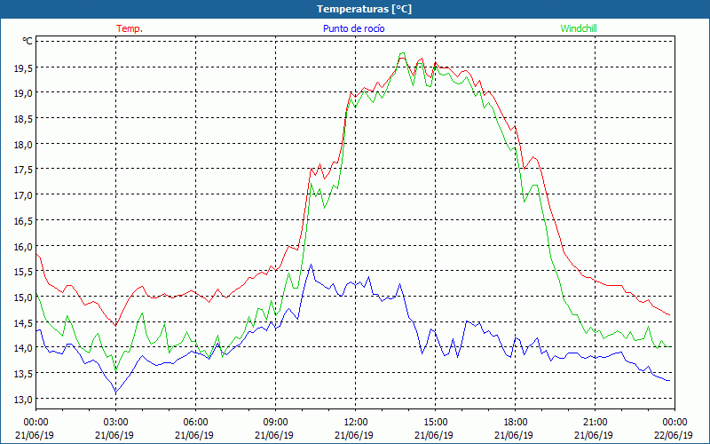Screen dimensions: 710x444
Task: Click the blue dew point minimum at 03:00
Action: [x=116, y=392]
